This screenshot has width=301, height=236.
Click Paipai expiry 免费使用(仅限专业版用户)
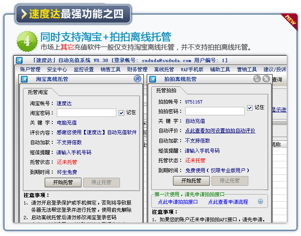[217, 170]
